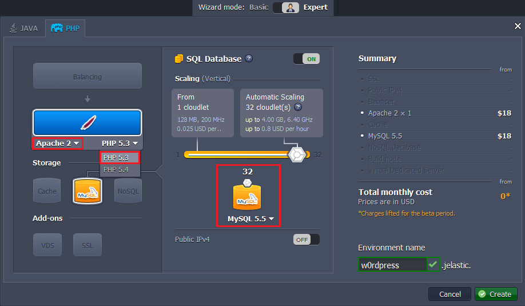
Task: Select the NoSQL storage node
Action: pos(127,191)
